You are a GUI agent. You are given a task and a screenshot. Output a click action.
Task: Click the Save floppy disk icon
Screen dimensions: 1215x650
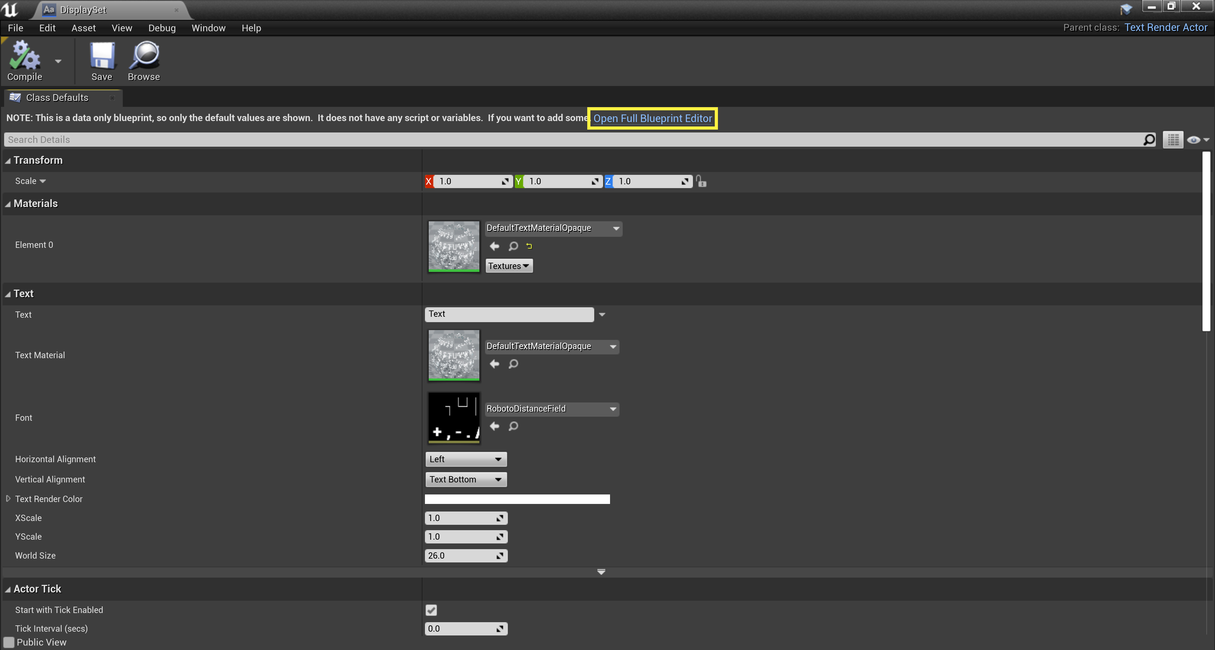[102, 57]
